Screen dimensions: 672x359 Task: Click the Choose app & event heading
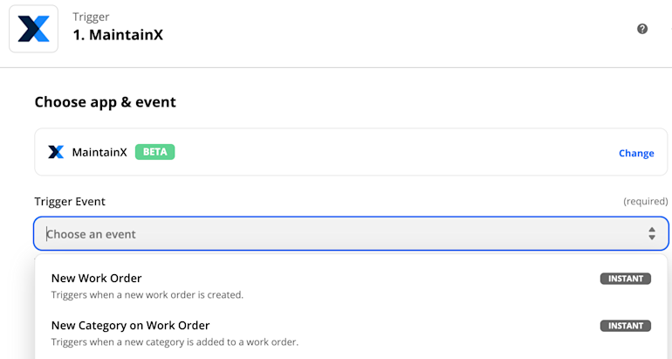click(105, 102)
